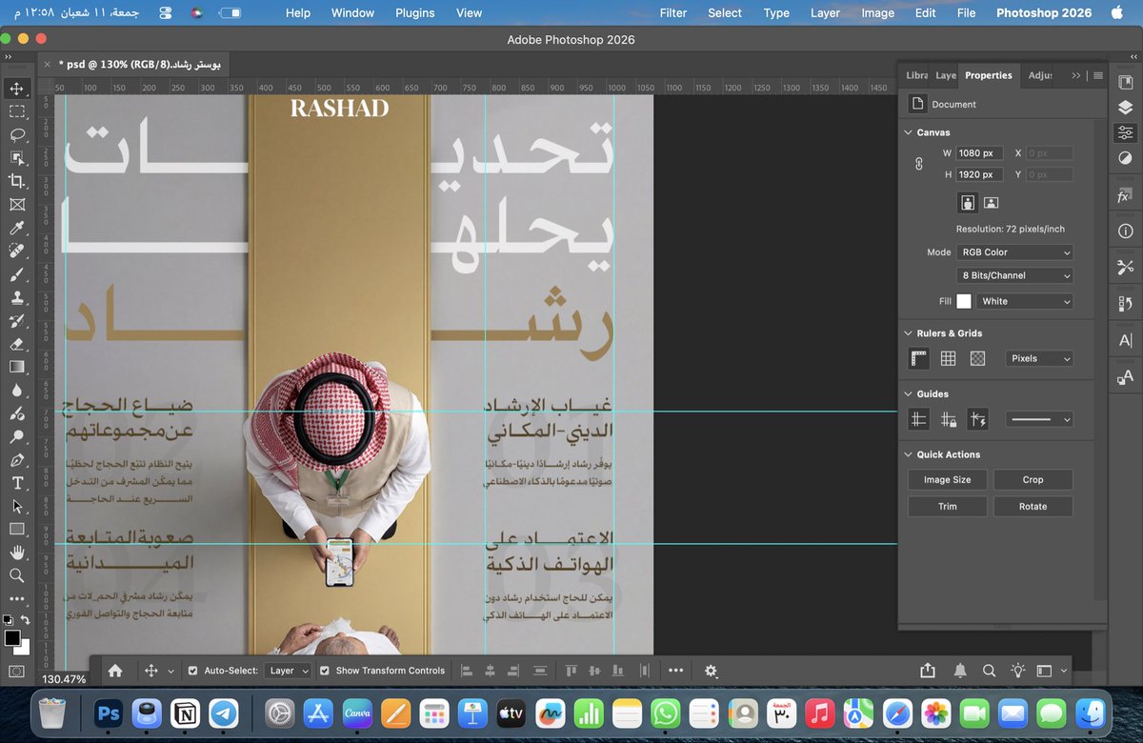Open the 8 Bits/Channel dropdown
The image size is (1143, 743).
tap(1014, 274)
